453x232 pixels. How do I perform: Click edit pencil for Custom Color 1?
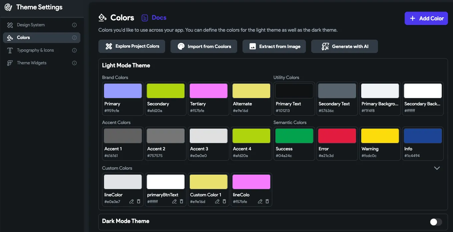[x=217, y=202]
